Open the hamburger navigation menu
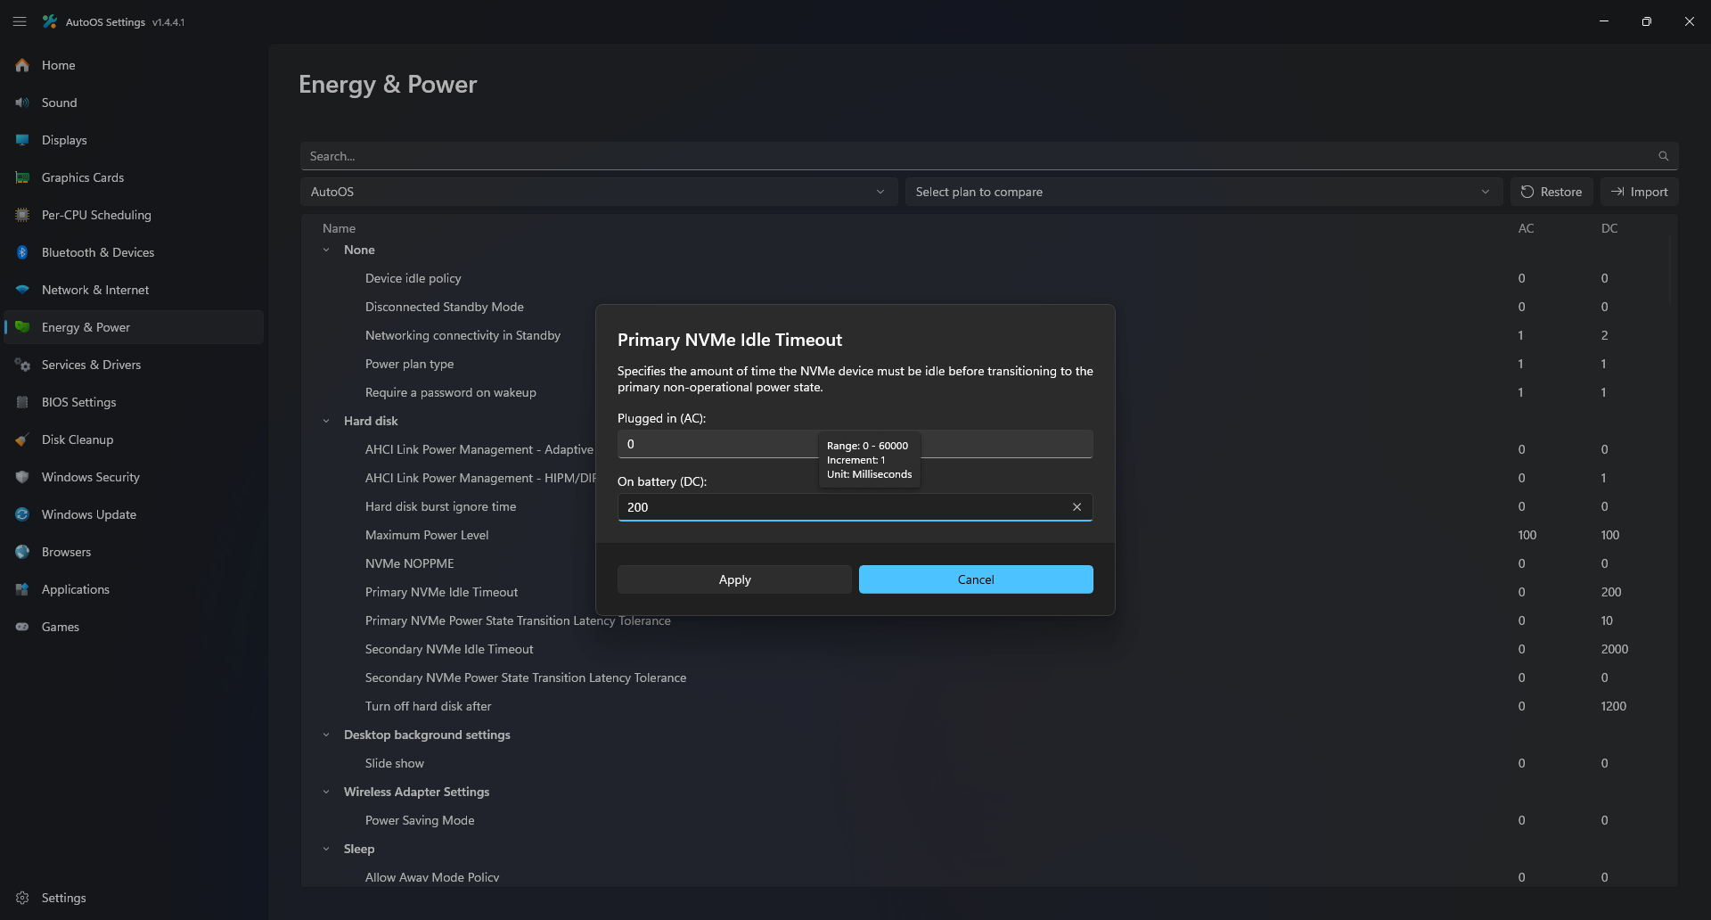Image resolution: width=1711 pixels, height=920 pixels. pyautogui.click(x=20, y=21)
